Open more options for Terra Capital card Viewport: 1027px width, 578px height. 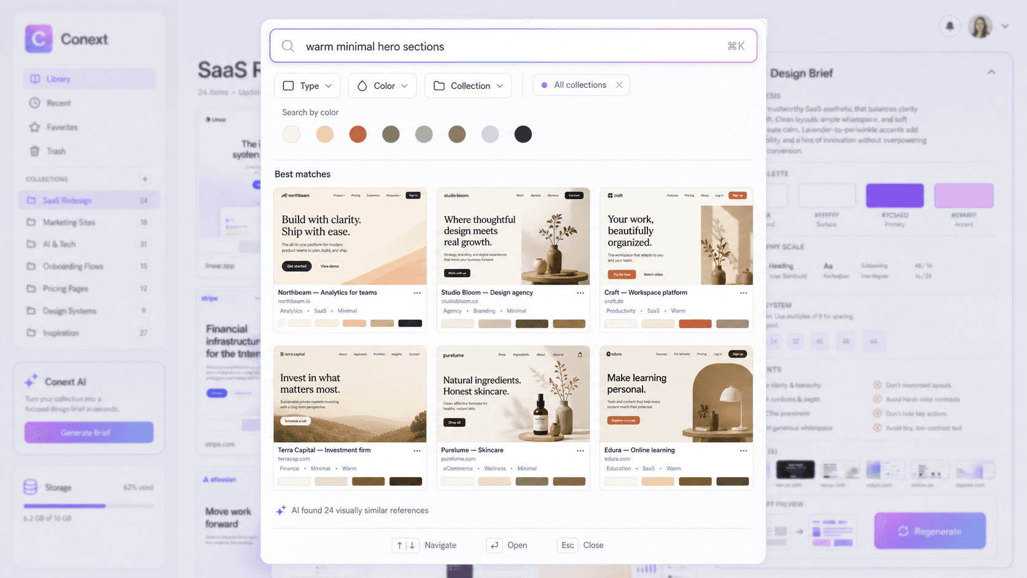click(x=417, y=451)
